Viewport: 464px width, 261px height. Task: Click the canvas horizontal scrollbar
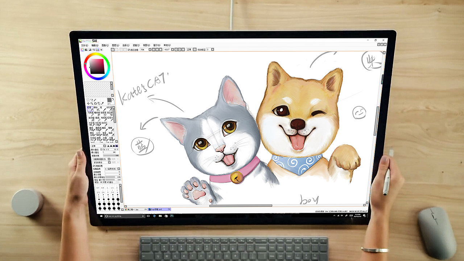[x=241, y=206]
